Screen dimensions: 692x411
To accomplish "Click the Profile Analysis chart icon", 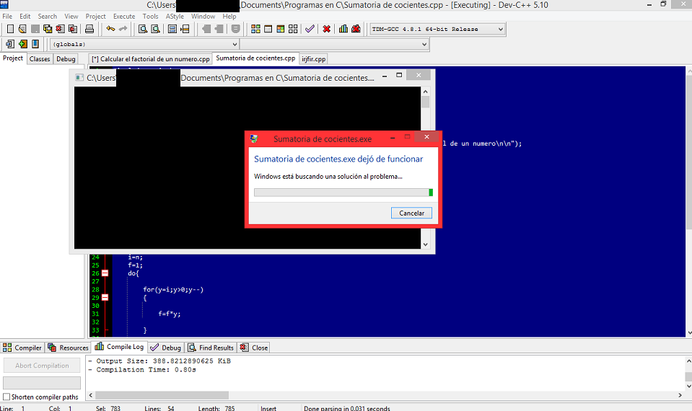I will point(343,29).
